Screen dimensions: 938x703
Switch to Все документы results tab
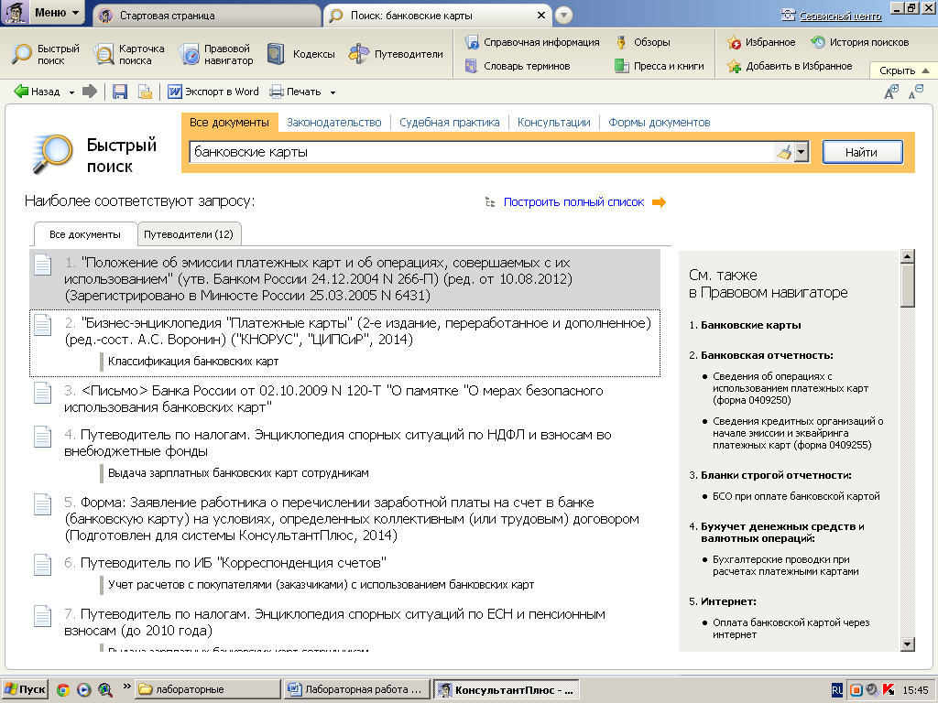point(85,234)
